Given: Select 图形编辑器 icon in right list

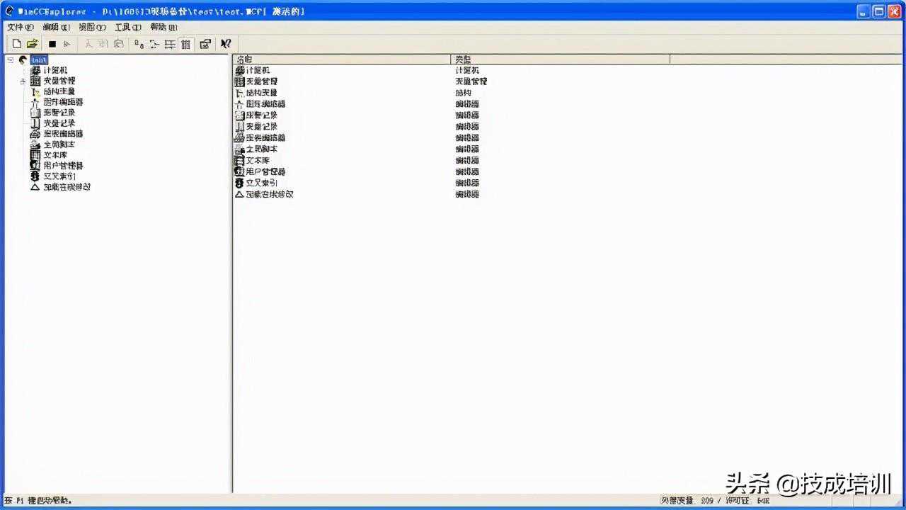Looking at the screenshot, I should pos(239,104).
